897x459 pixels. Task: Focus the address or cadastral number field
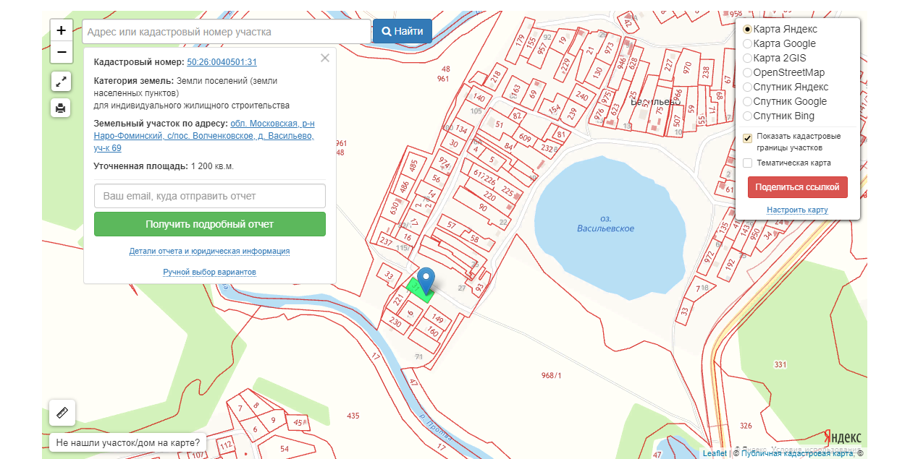(x=227, y=32)
